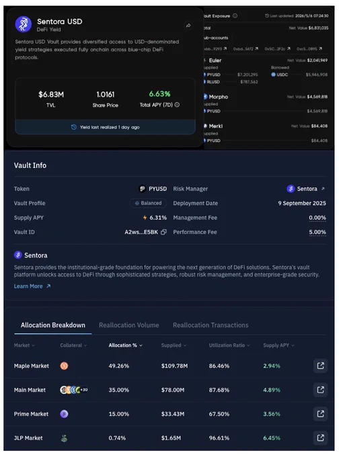Click the Prime Market collateral icon
Screen dimensions: 339x457
pyautogui.click(x=64, y=414)
